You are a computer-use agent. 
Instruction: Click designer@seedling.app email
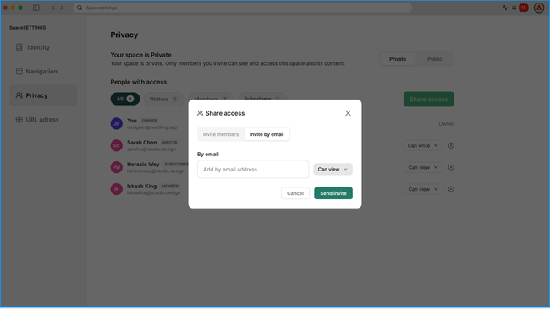pyautogui.click(x=151, y=127)
